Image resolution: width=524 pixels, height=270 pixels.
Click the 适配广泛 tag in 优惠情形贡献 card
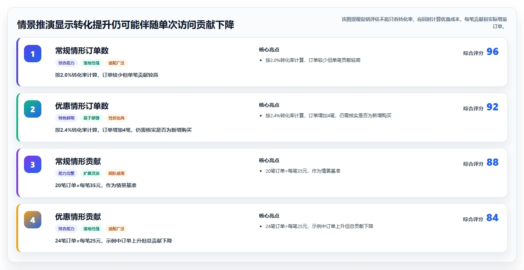coord(116,229)
